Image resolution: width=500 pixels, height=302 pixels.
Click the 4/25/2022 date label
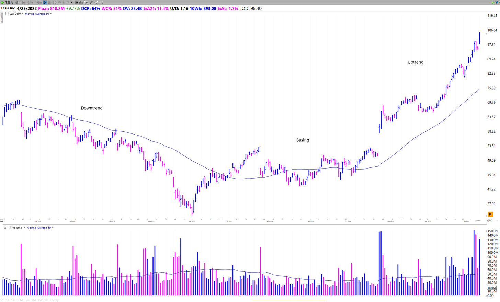coord(27,8)
